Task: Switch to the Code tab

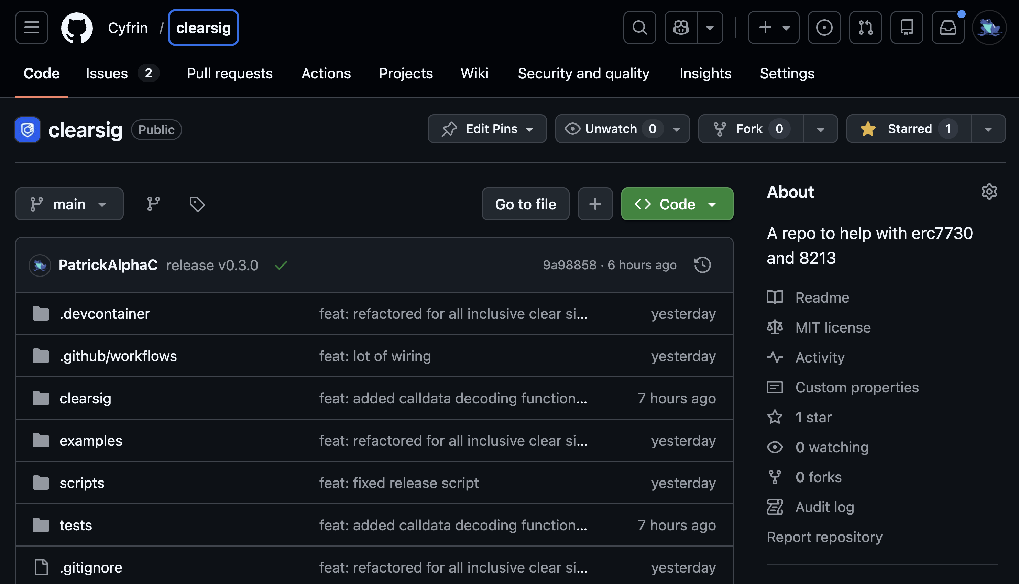Action: 42,73
